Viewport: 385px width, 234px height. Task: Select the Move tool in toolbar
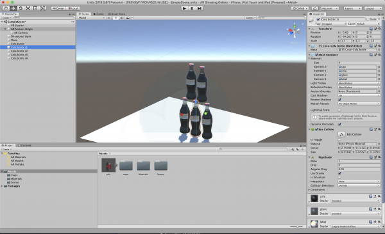click(x=13, y=8)
